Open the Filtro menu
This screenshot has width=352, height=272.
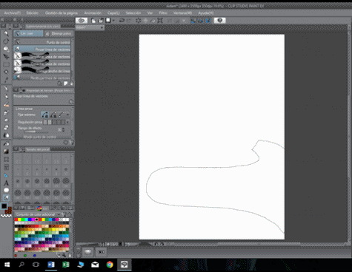[x=163, y=13]
